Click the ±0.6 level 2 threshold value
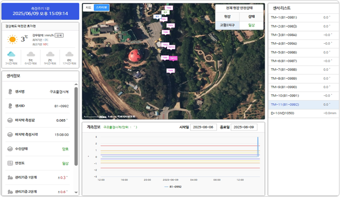This screenshot has height=197, width=340. pyautogui.click(x=62, y=192)
